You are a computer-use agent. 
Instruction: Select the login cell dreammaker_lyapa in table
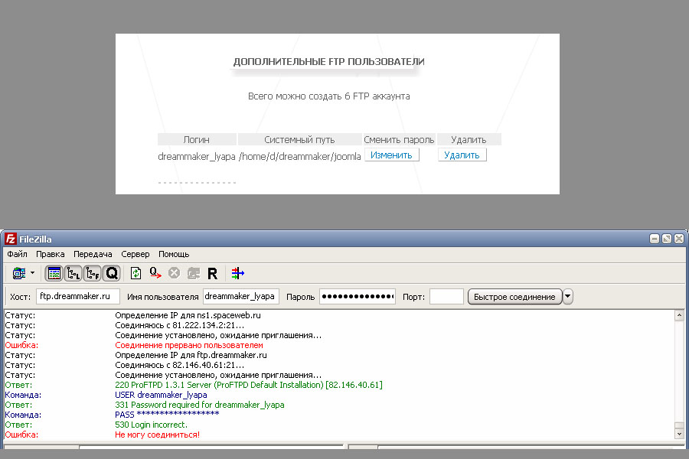point(197,156)
